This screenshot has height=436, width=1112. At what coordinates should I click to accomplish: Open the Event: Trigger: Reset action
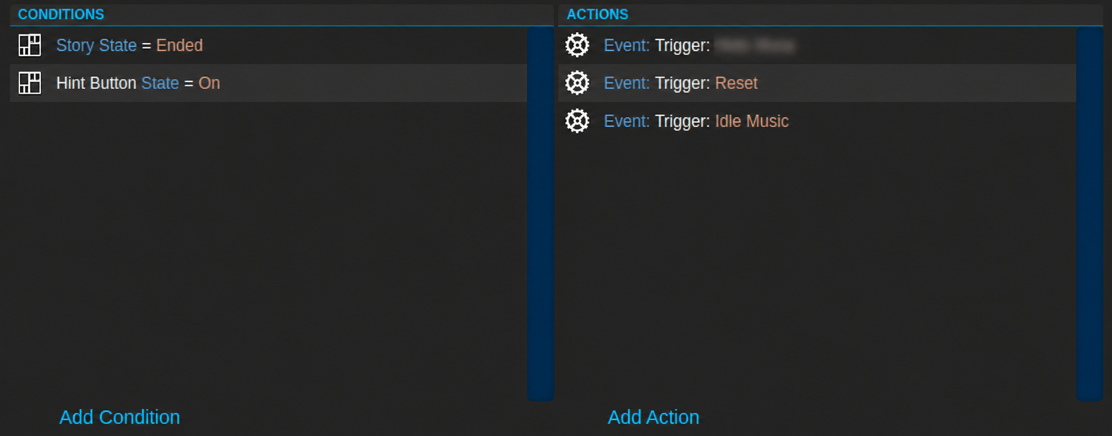817,83
